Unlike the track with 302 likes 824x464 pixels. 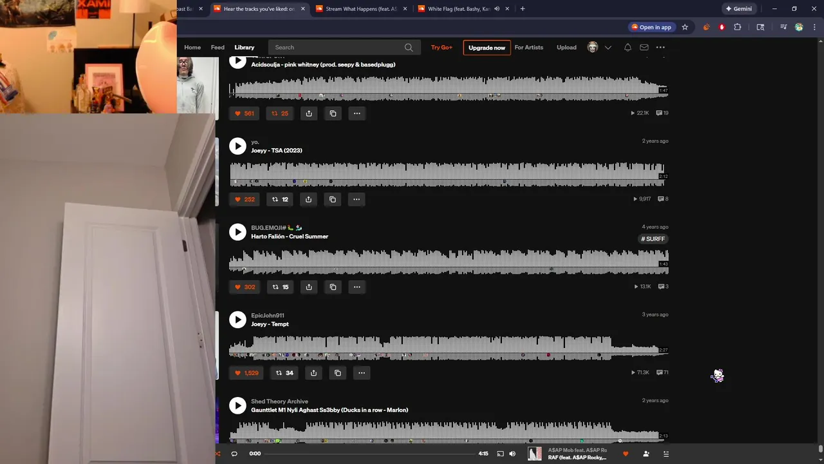click(x=245, y=287)
